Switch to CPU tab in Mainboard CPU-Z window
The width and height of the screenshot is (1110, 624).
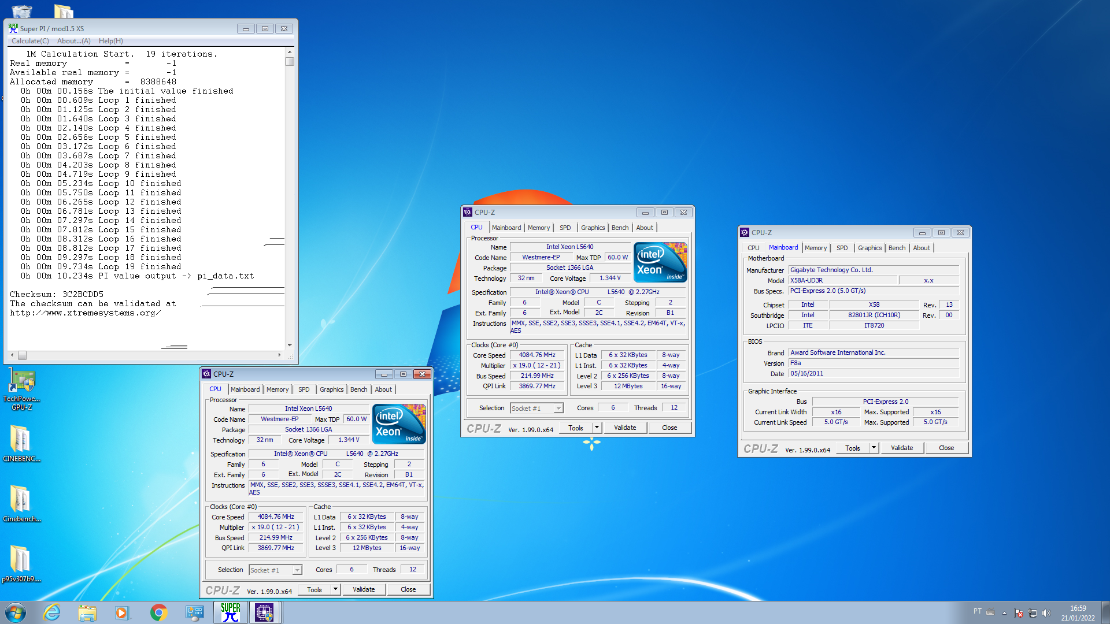coord(753,248)
